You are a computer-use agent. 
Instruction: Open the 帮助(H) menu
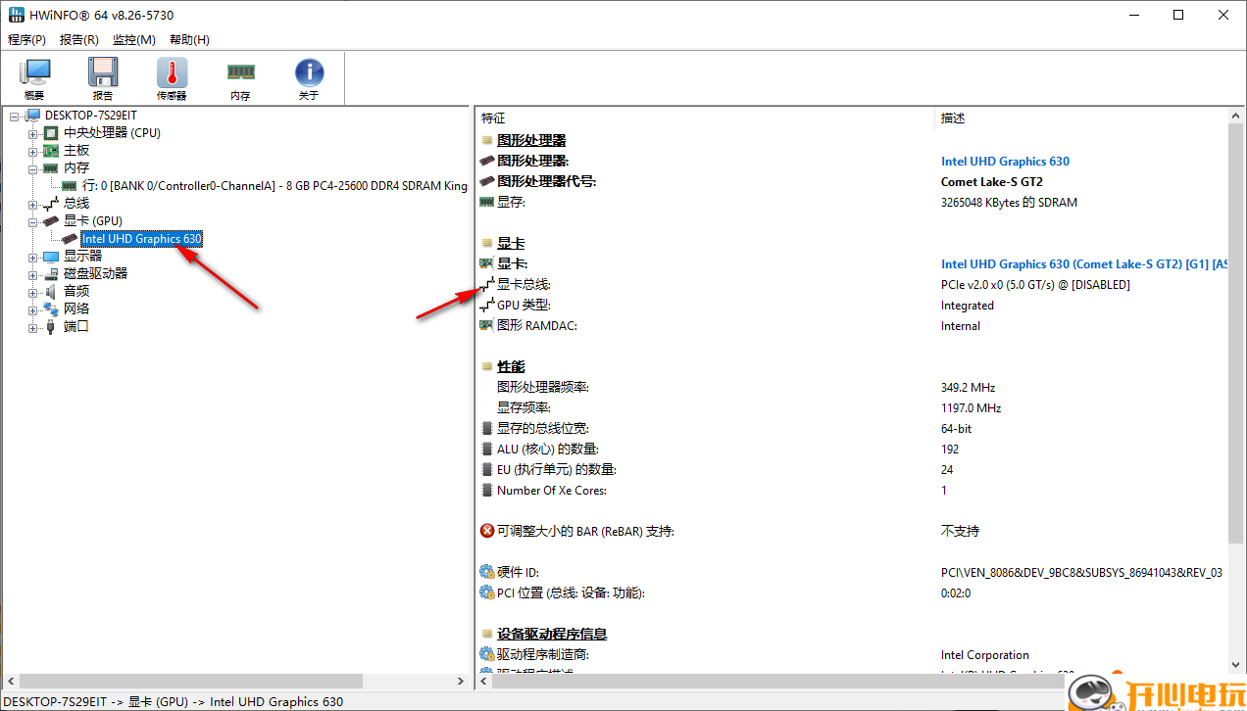coord(189,39)
